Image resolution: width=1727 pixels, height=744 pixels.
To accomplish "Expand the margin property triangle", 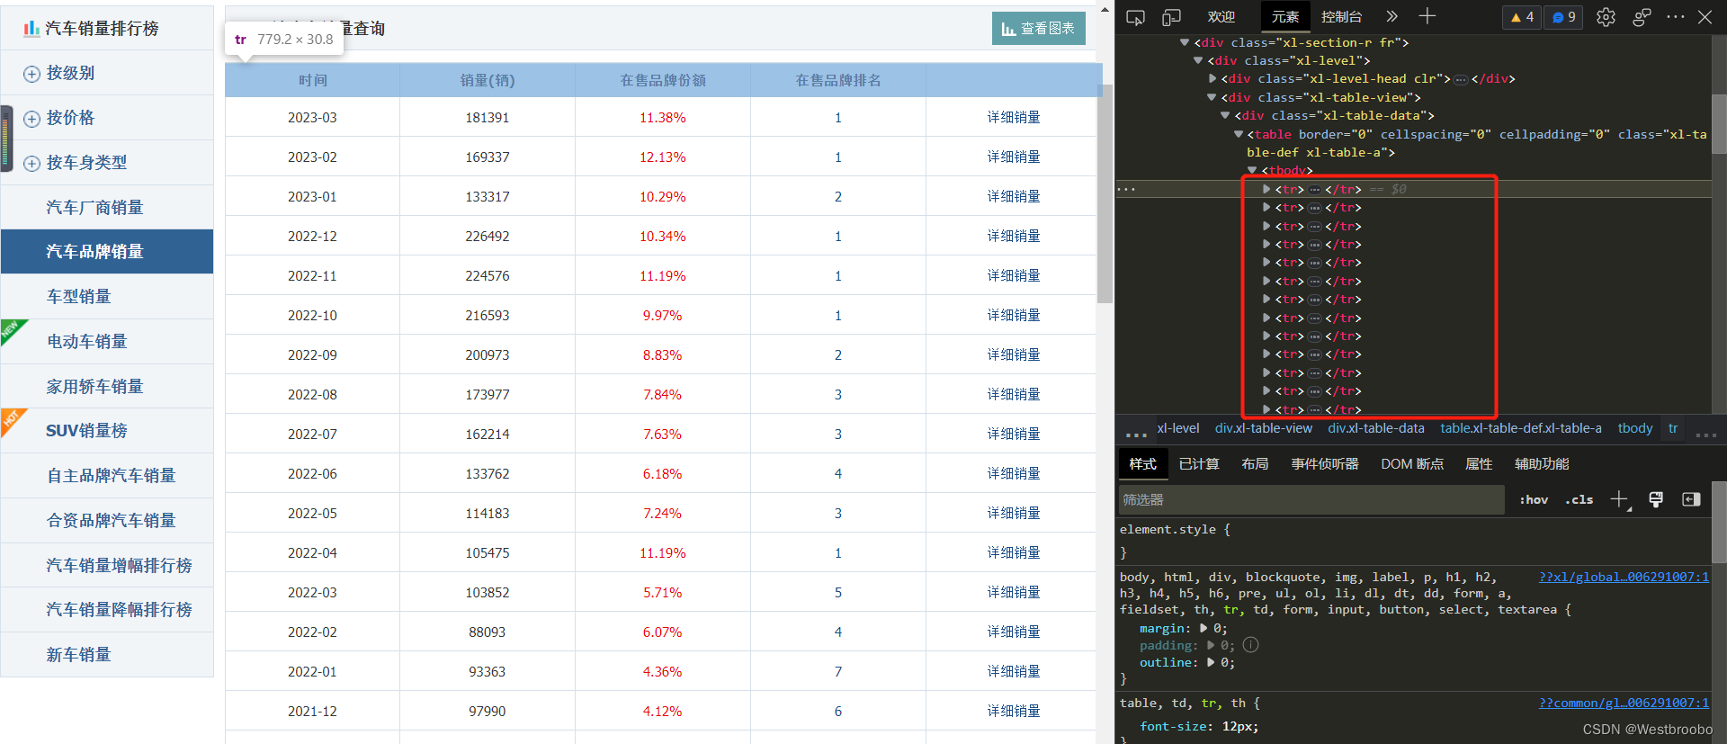I will (x=1204, y=628).
